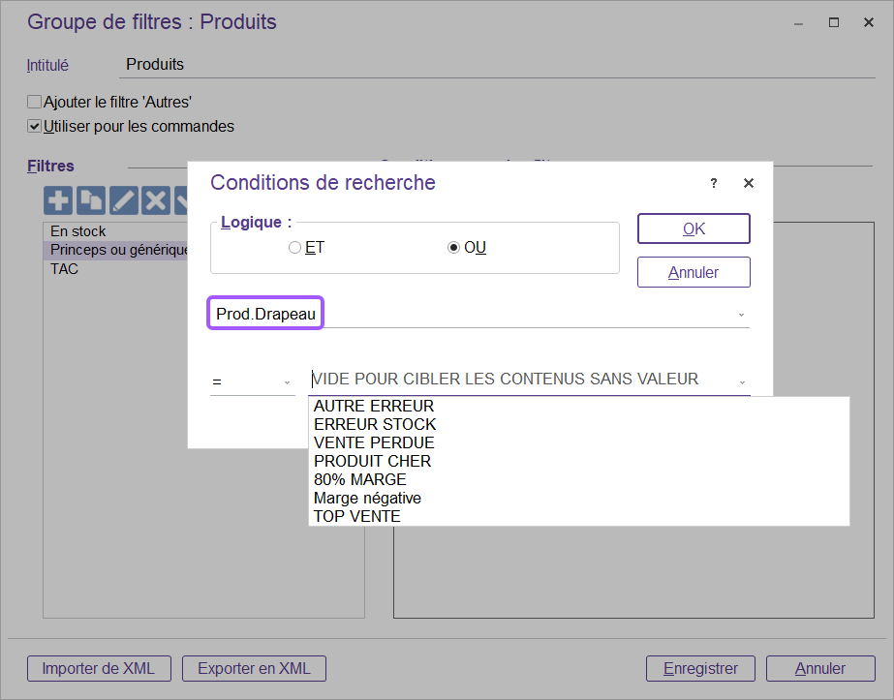Click the help question mark icon
The width and height of the screenshot is (894, 700).
[x=714, y=183]
